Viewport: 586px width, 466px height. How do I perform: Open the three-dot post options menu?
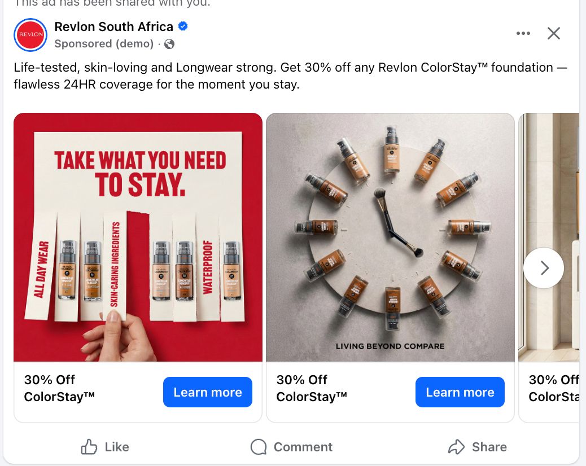pyautogui.click(x=523, y=33)
